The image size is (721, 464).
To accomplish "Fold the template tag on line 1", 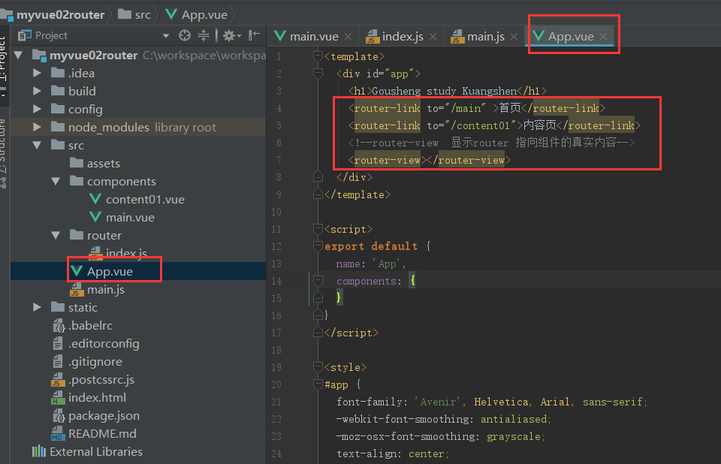I will [318, 56].
